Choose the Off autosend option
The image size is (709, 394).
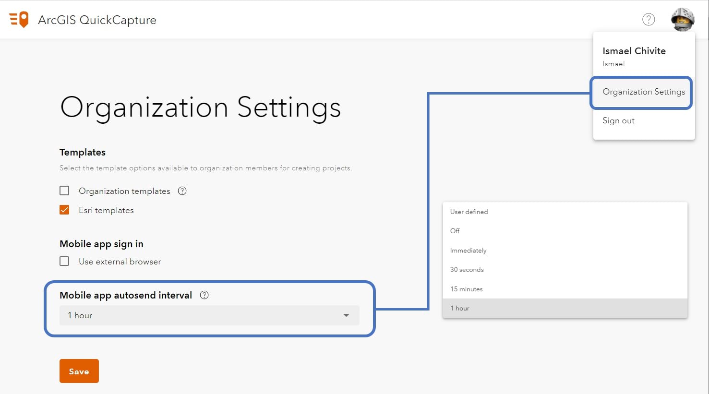(455, 231)
